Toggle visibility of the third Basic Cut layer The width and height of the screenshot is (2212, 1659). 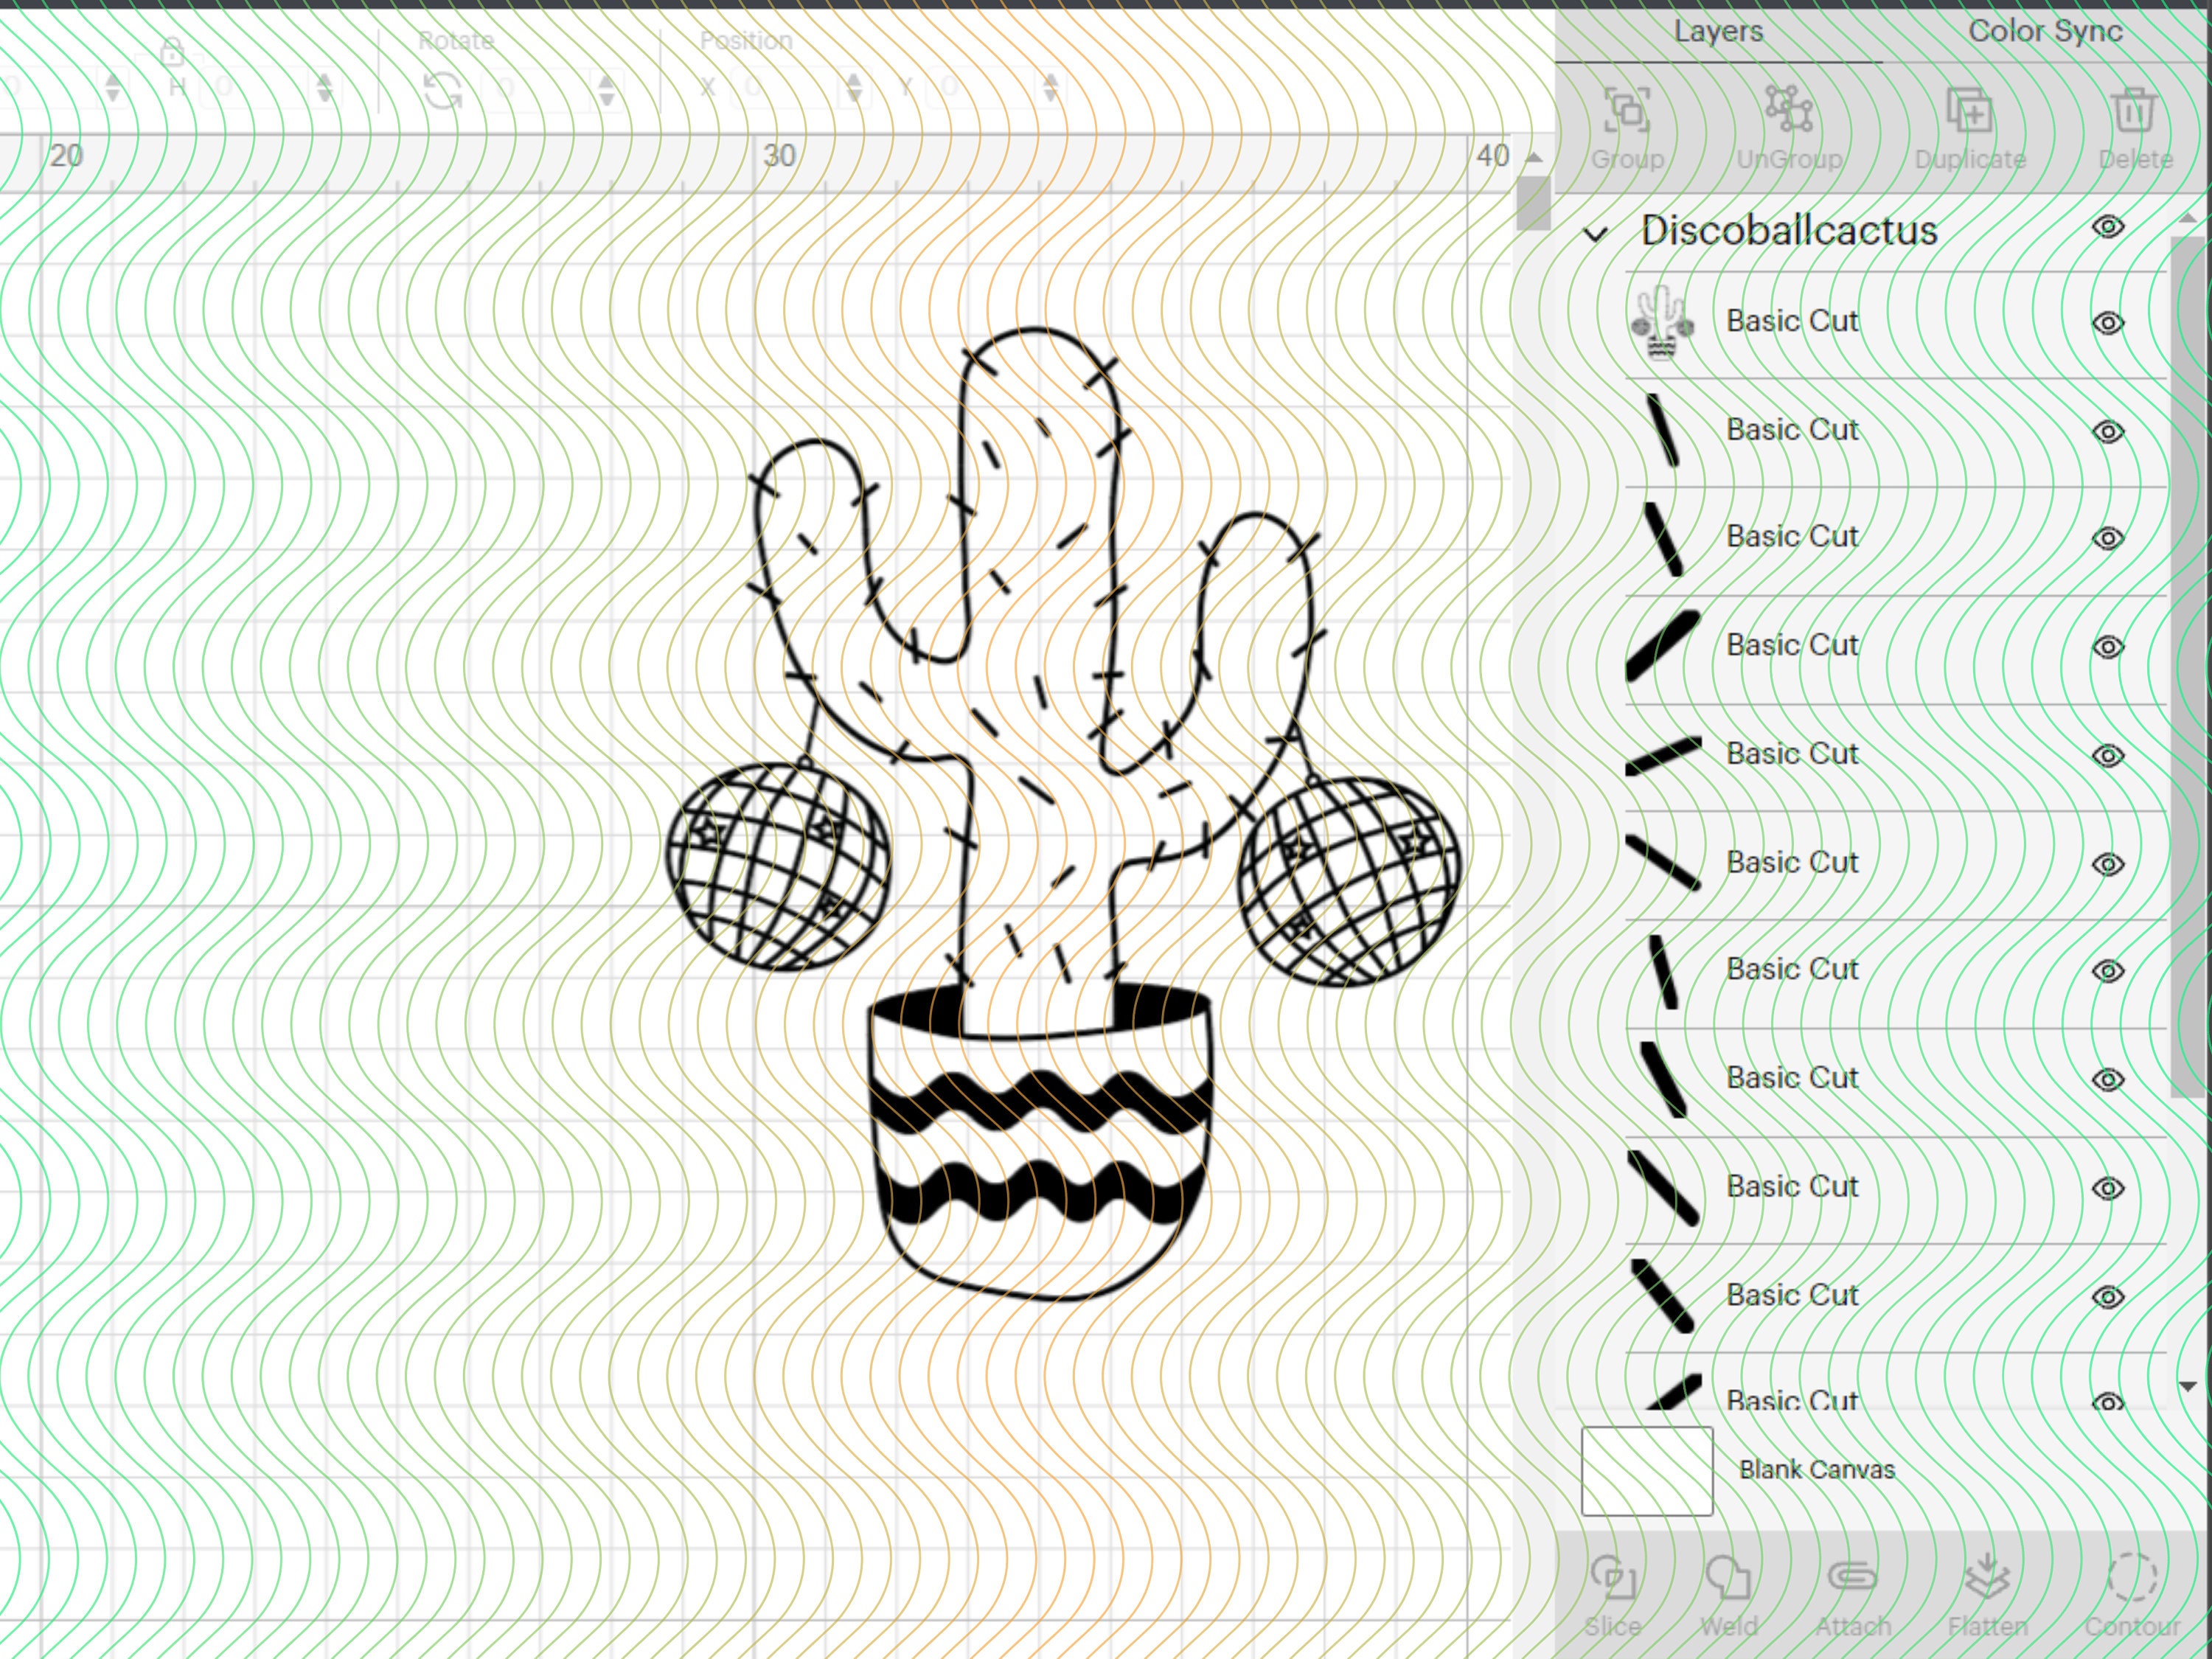tap(2108, 537)
